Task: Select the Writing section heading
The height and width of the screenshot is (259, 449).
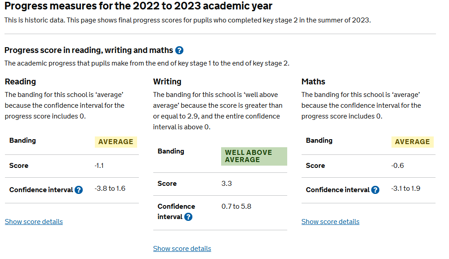Action: click(x=167, y=82)
